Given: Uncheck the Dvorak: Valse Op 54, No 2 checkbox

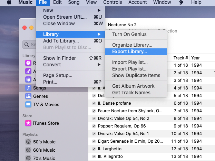Looking at the screenshot, I should 94,119.
